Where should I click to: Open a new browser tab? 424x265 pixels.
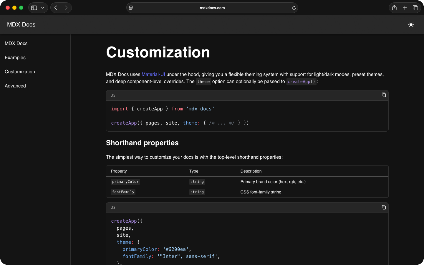click(405, 8)
